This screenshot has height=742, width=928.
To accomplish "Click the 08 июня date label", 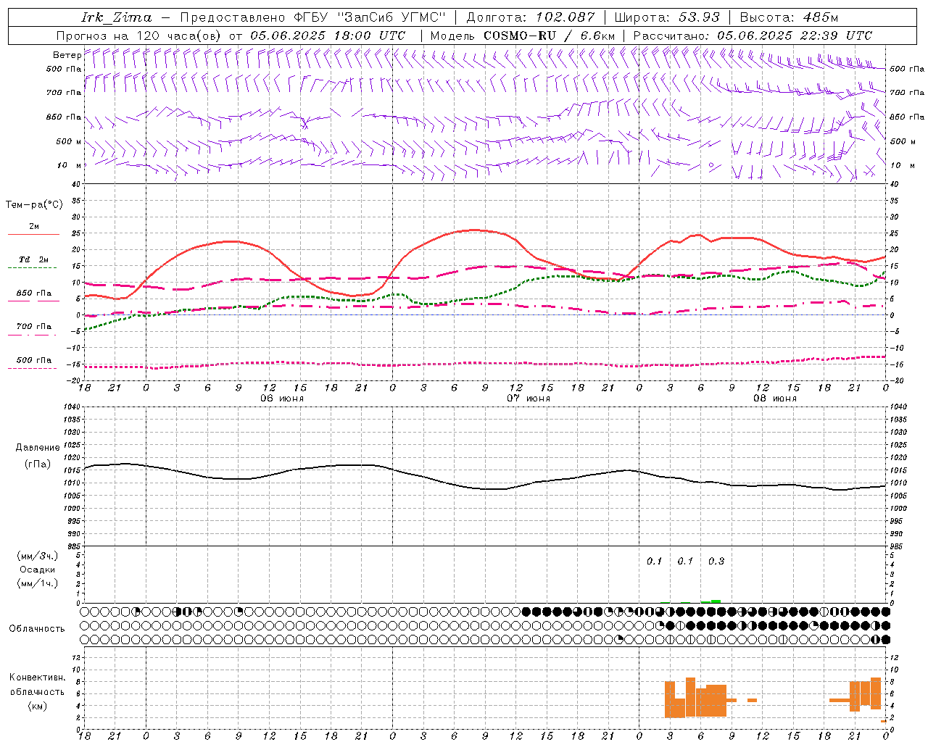I will coord(775,399).
